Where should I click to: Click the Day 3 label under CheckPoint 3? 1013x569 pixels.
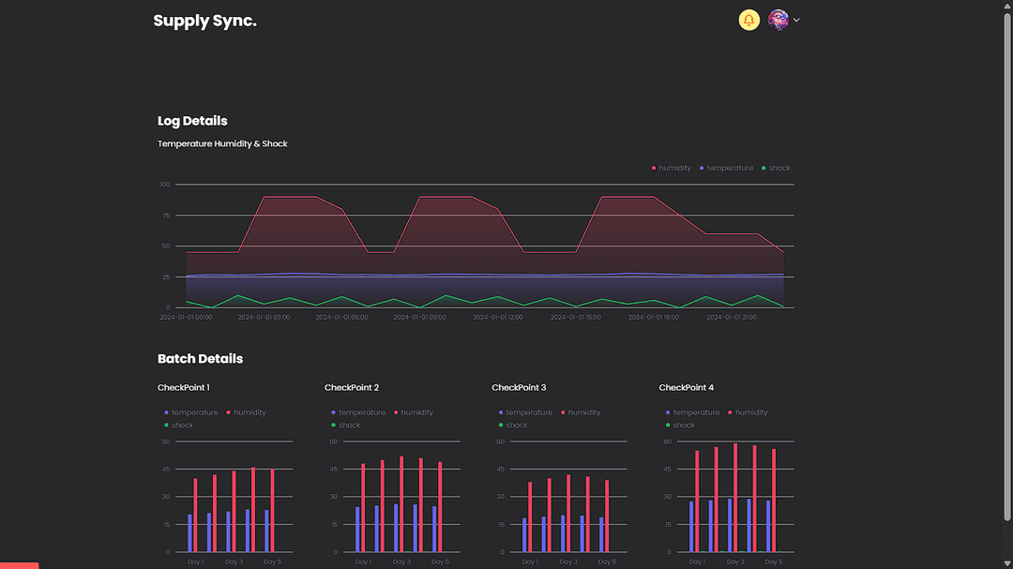[568, 562]
